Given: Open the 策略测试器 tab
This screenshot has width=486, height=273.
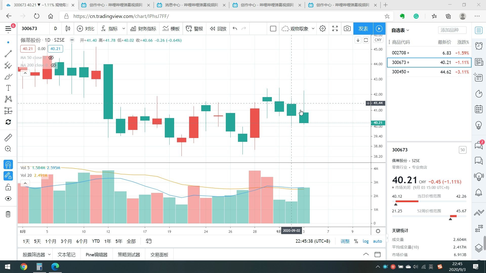Looking at the screenshot, I should (129, 255).
